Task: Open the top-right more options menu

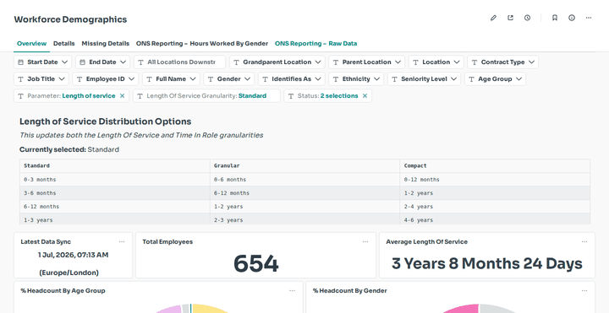Action: coord(589,18)
